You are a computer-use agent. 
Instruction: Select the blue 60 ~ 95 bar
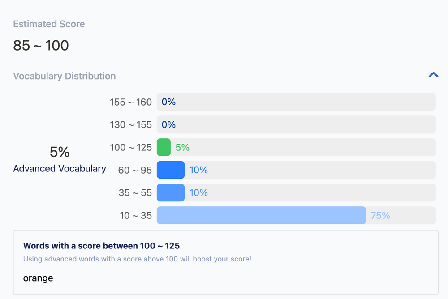click(171, 170)
